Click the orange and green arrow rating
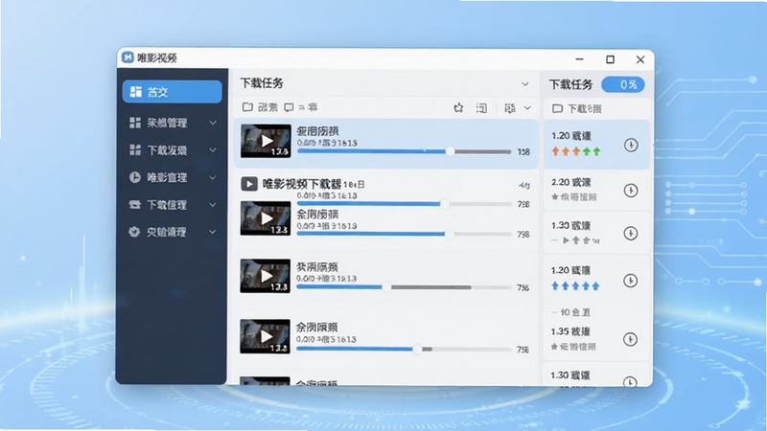This screenshot has width=767, height=431. click(576, 151)
